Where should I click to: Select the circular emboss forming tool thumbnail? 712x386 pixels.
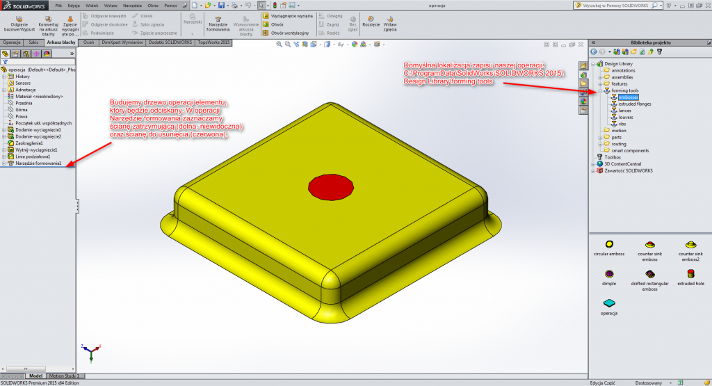click(x=610, y=244)
